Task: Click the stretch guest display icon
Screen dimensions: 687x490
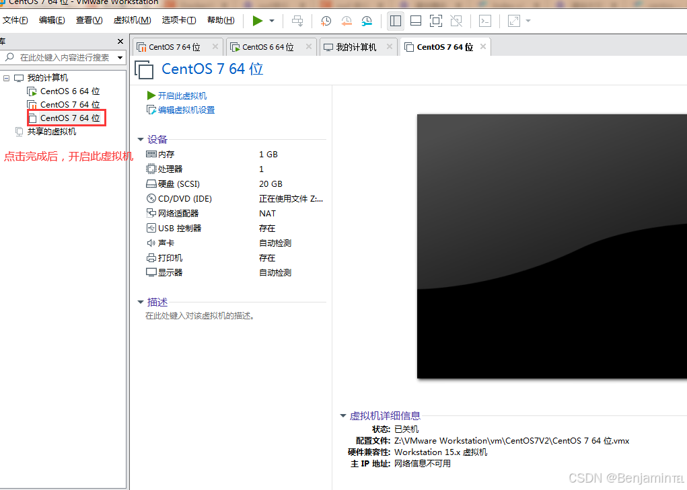Action: [514, 21]
